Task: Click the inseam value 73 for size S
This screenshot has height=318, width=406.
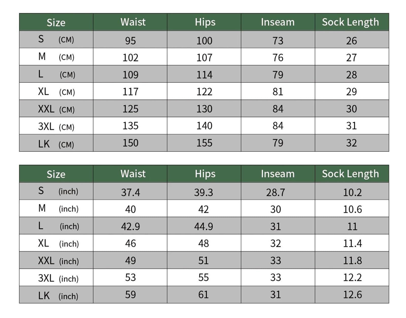Action: click(x=278, y=41)
